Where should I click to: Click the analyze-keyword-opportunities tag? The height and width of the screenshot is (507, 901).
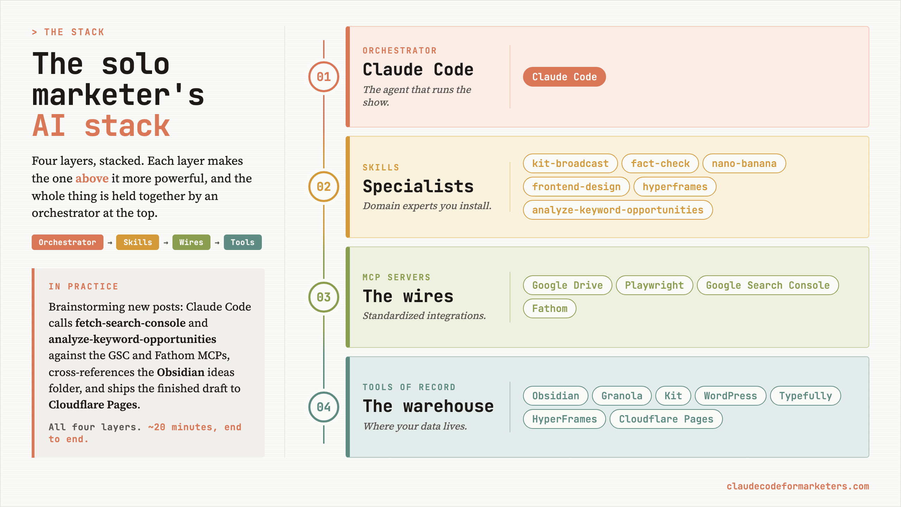pos(618,210)
